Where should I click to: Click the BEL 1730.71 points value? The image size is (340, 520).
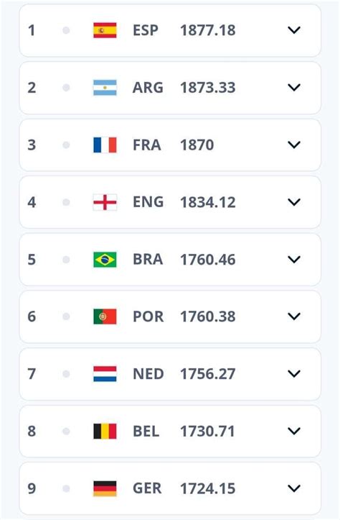click(x=207, y=432)
